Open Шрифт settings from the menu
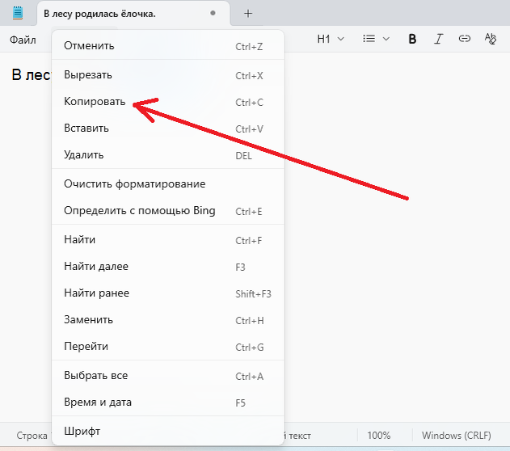The image size is (510, 451). (x=168, y=431)
